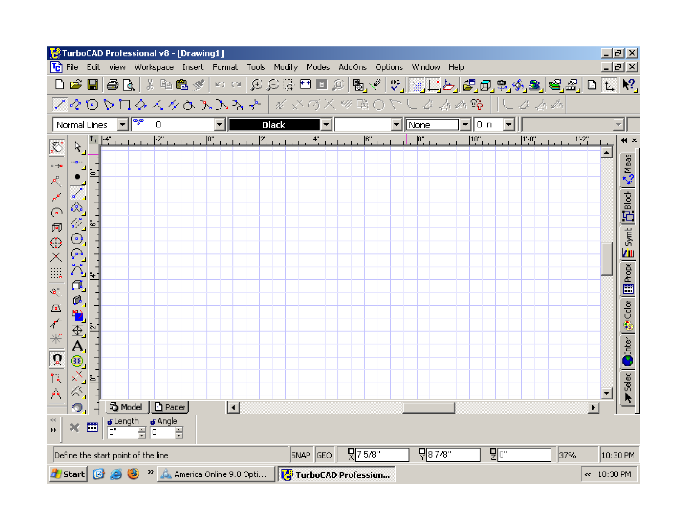This screenshot has height=530, width=687.
Task: Increase the Length spinner value
Action: [x=142, y=429]
